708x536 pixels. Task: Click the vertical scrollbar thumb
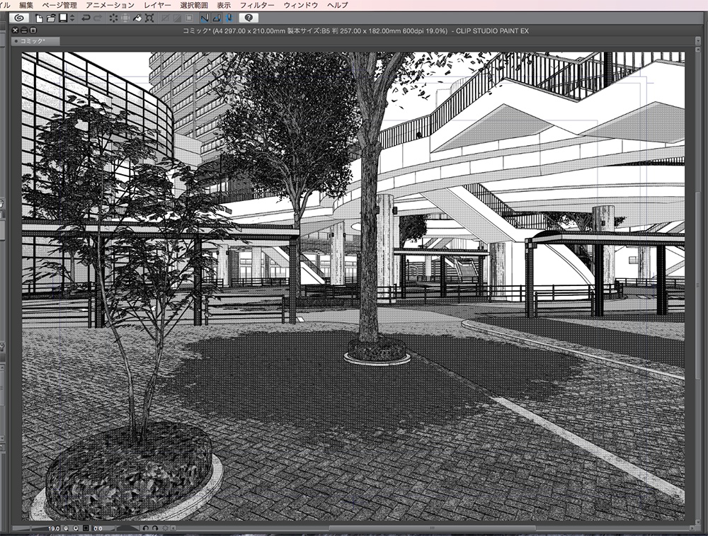(698, 285)
